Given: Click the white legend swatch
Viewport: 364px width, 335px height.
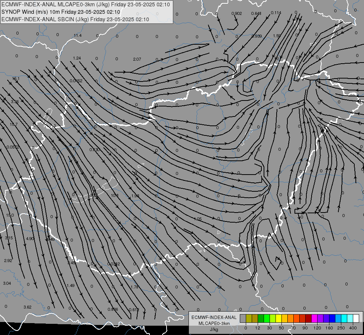Looking at the screenshot, I should coord(356,318).
